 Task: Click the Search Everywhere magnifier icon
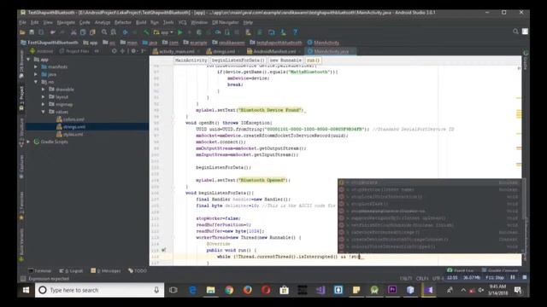(x=515, y=32)
